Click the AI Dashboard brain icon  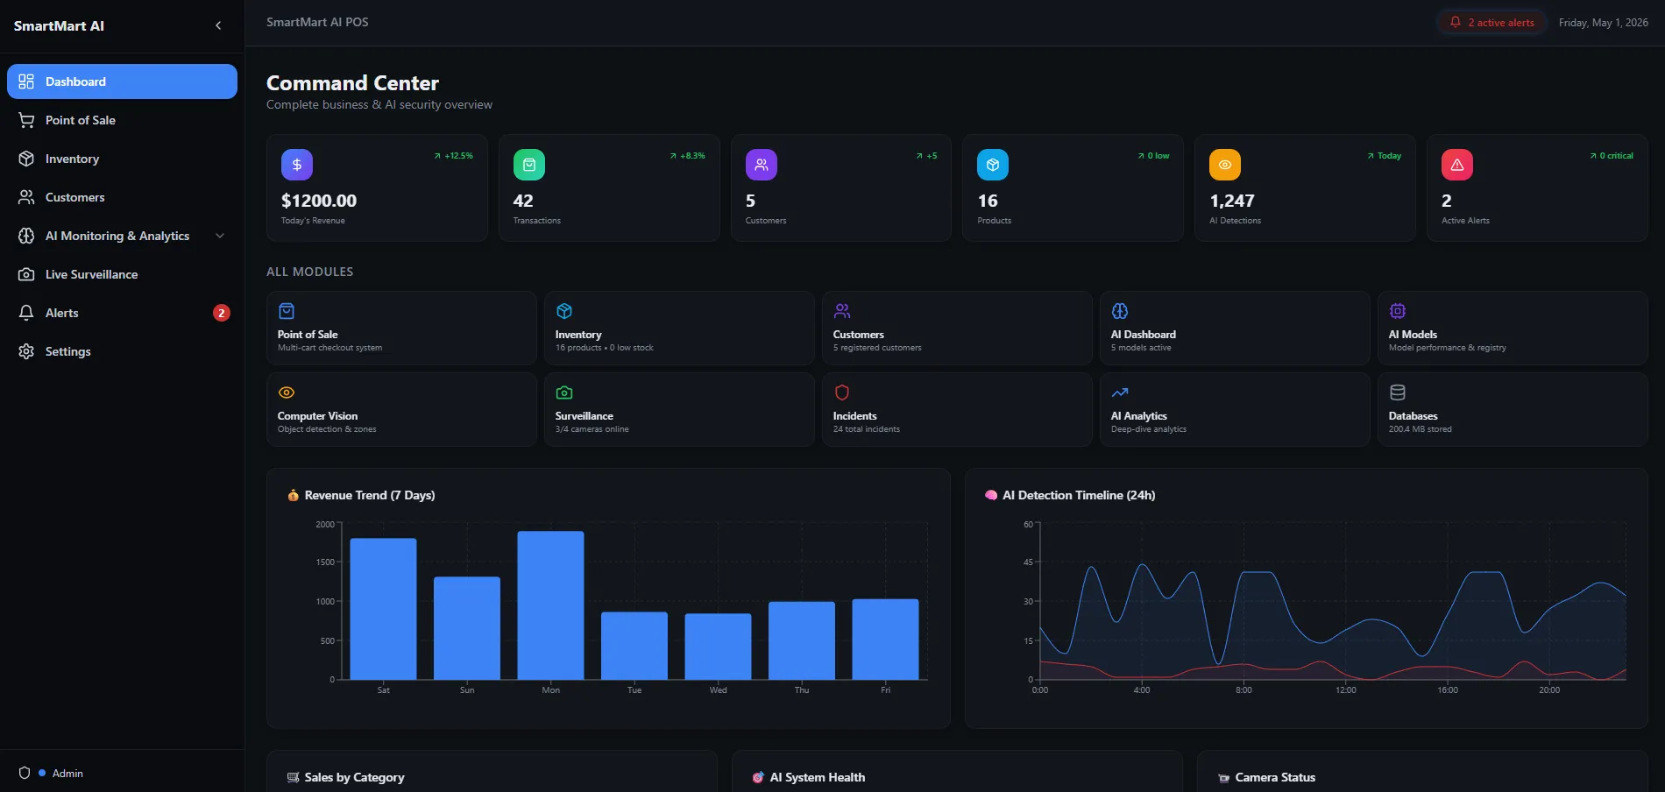[1120, 311]
